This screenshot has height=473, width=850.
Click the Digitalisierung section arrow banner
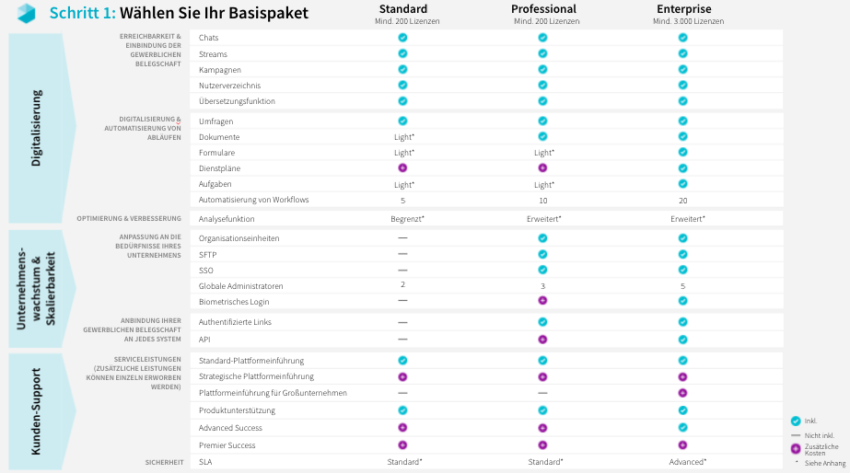(x=39, y=127)
